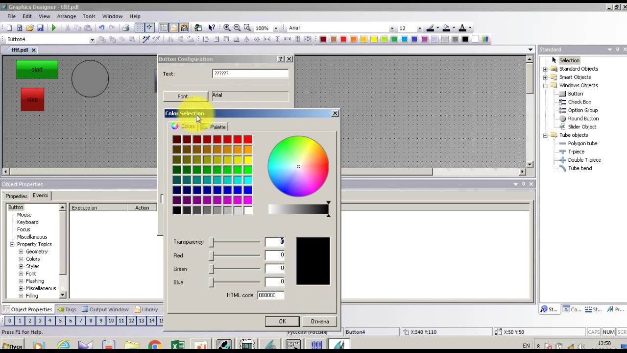Confirm color selection with OK
This screenshot has width=627, height=353.
[x=282, y=321]
